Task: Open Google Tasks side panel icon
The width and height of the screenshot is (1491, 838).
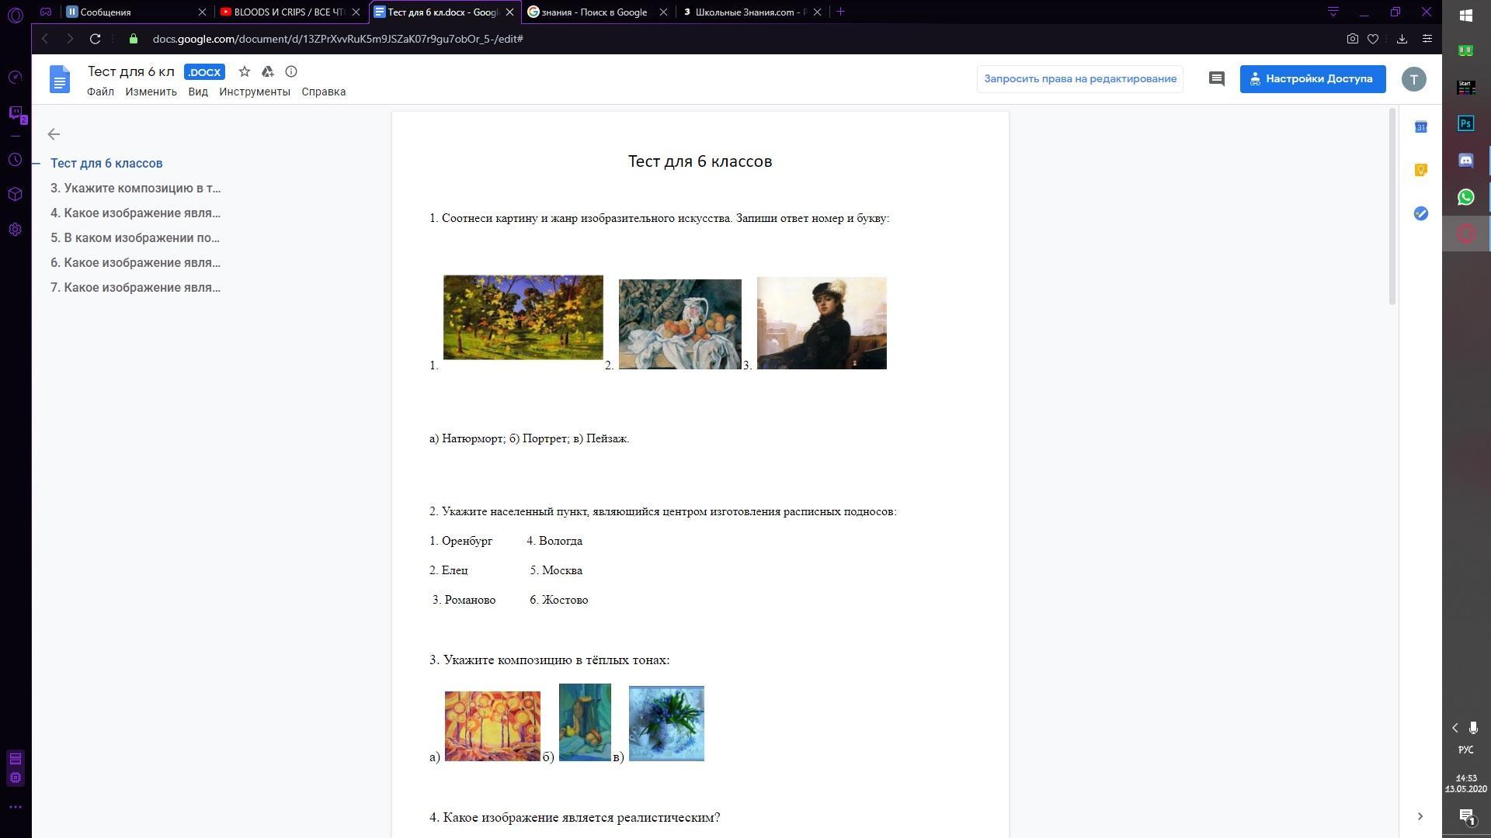Action: [1420, 213]
